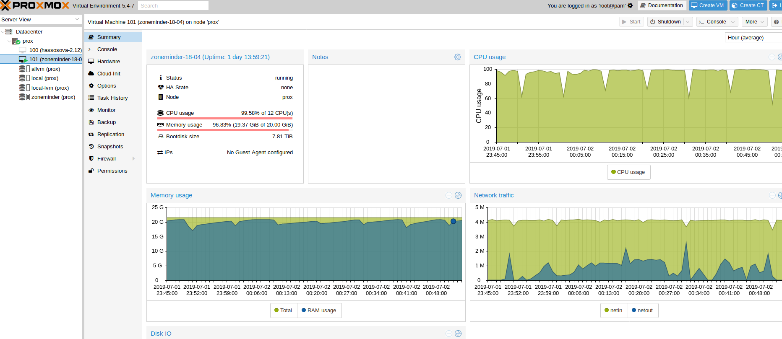Click the CPU usage chip icon

pyautogui.click(x=160, y=113)
